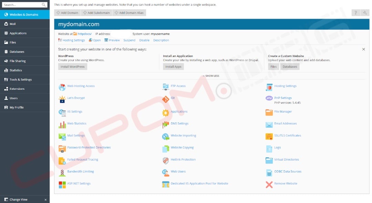This screenshot has width=372, height=203.
Task: Open the Hosting Settings icon in the grid
Action: point(269,87)
